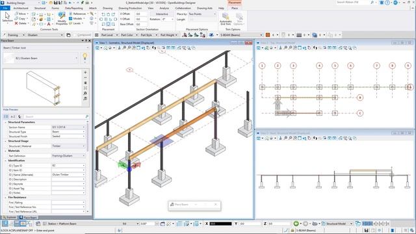Toggle view number 4 in view group
Screen dimensions: 416x234
point(374,224)
